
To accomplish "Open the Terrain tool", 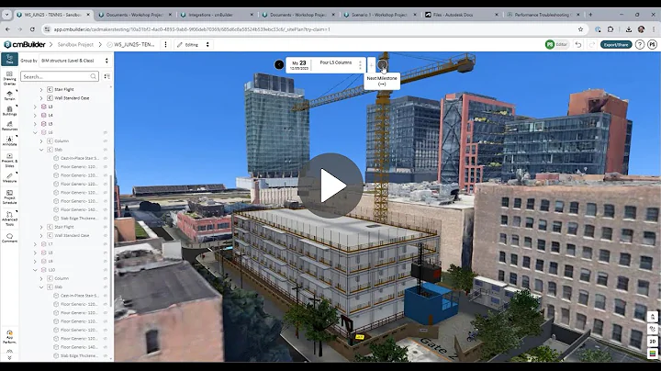I will [9, 96].
